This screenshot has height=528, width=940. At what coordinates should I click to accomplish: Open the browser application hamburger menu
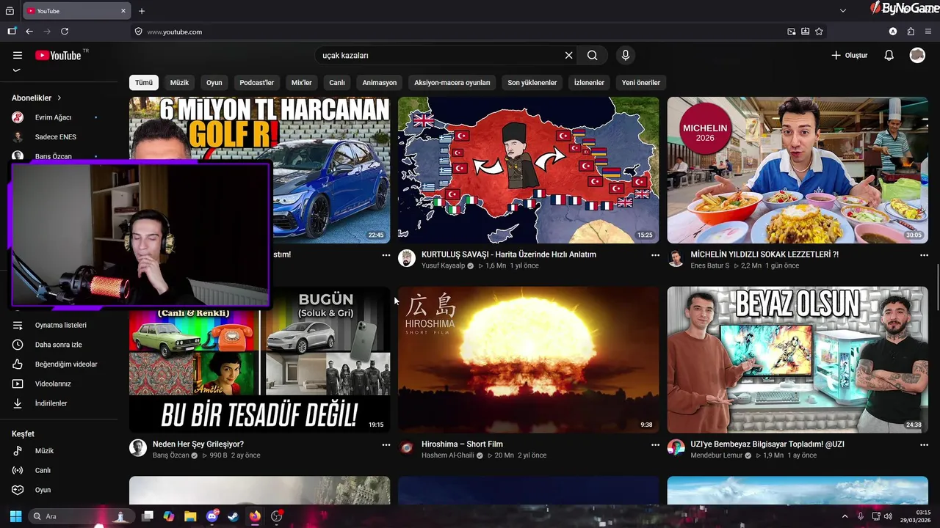click(929, 32)
